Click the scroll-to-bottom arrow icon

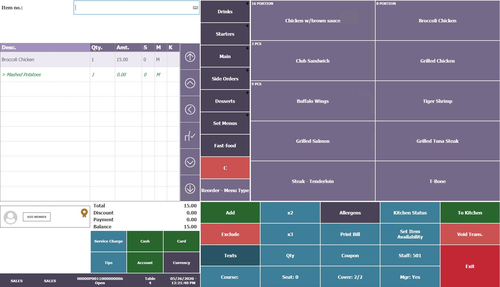[190, 188]
